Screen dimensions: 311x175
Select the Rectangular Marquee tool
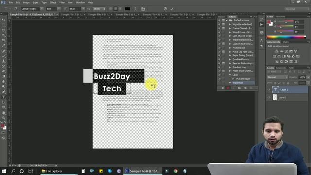click(x=3, y=25)
